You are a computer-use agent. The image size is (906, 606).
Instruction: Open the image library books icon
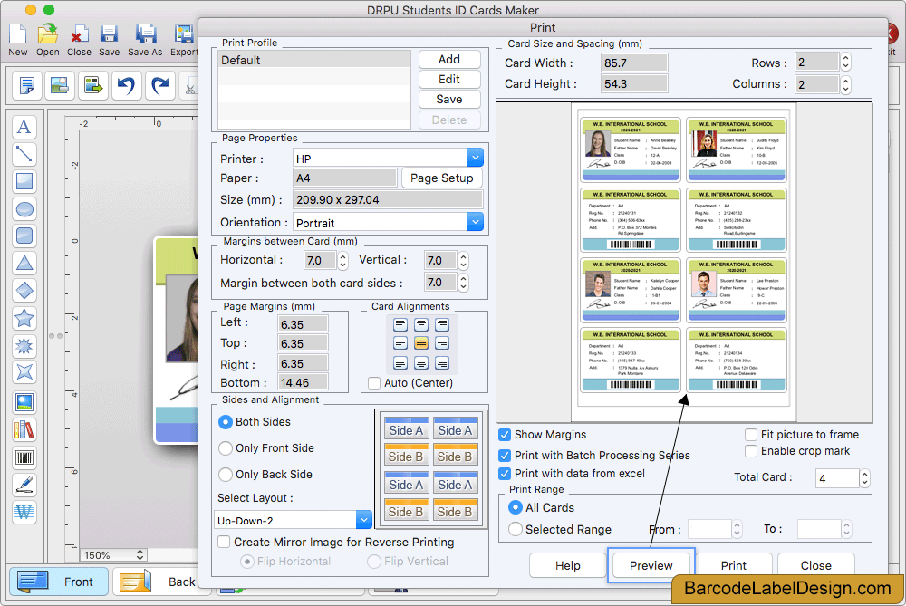[x=24, y=429]
